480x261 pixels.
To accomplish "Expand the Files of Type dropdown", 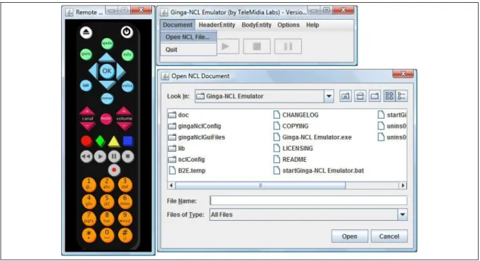I will point(403,215).
